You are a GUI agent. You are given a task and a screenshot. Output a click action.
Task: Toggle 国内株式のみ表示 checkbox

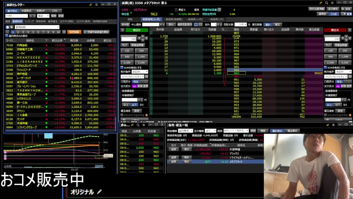click(x=7, y=36)
